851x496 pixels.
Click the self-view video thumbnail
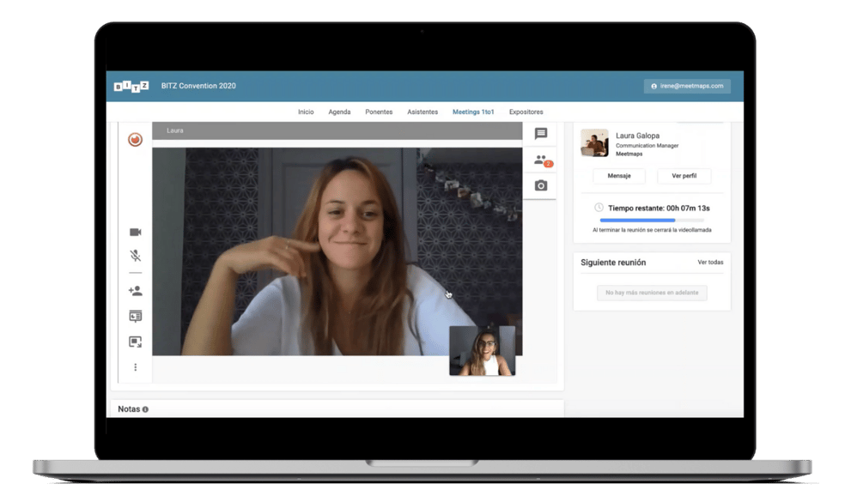(482, 350)
